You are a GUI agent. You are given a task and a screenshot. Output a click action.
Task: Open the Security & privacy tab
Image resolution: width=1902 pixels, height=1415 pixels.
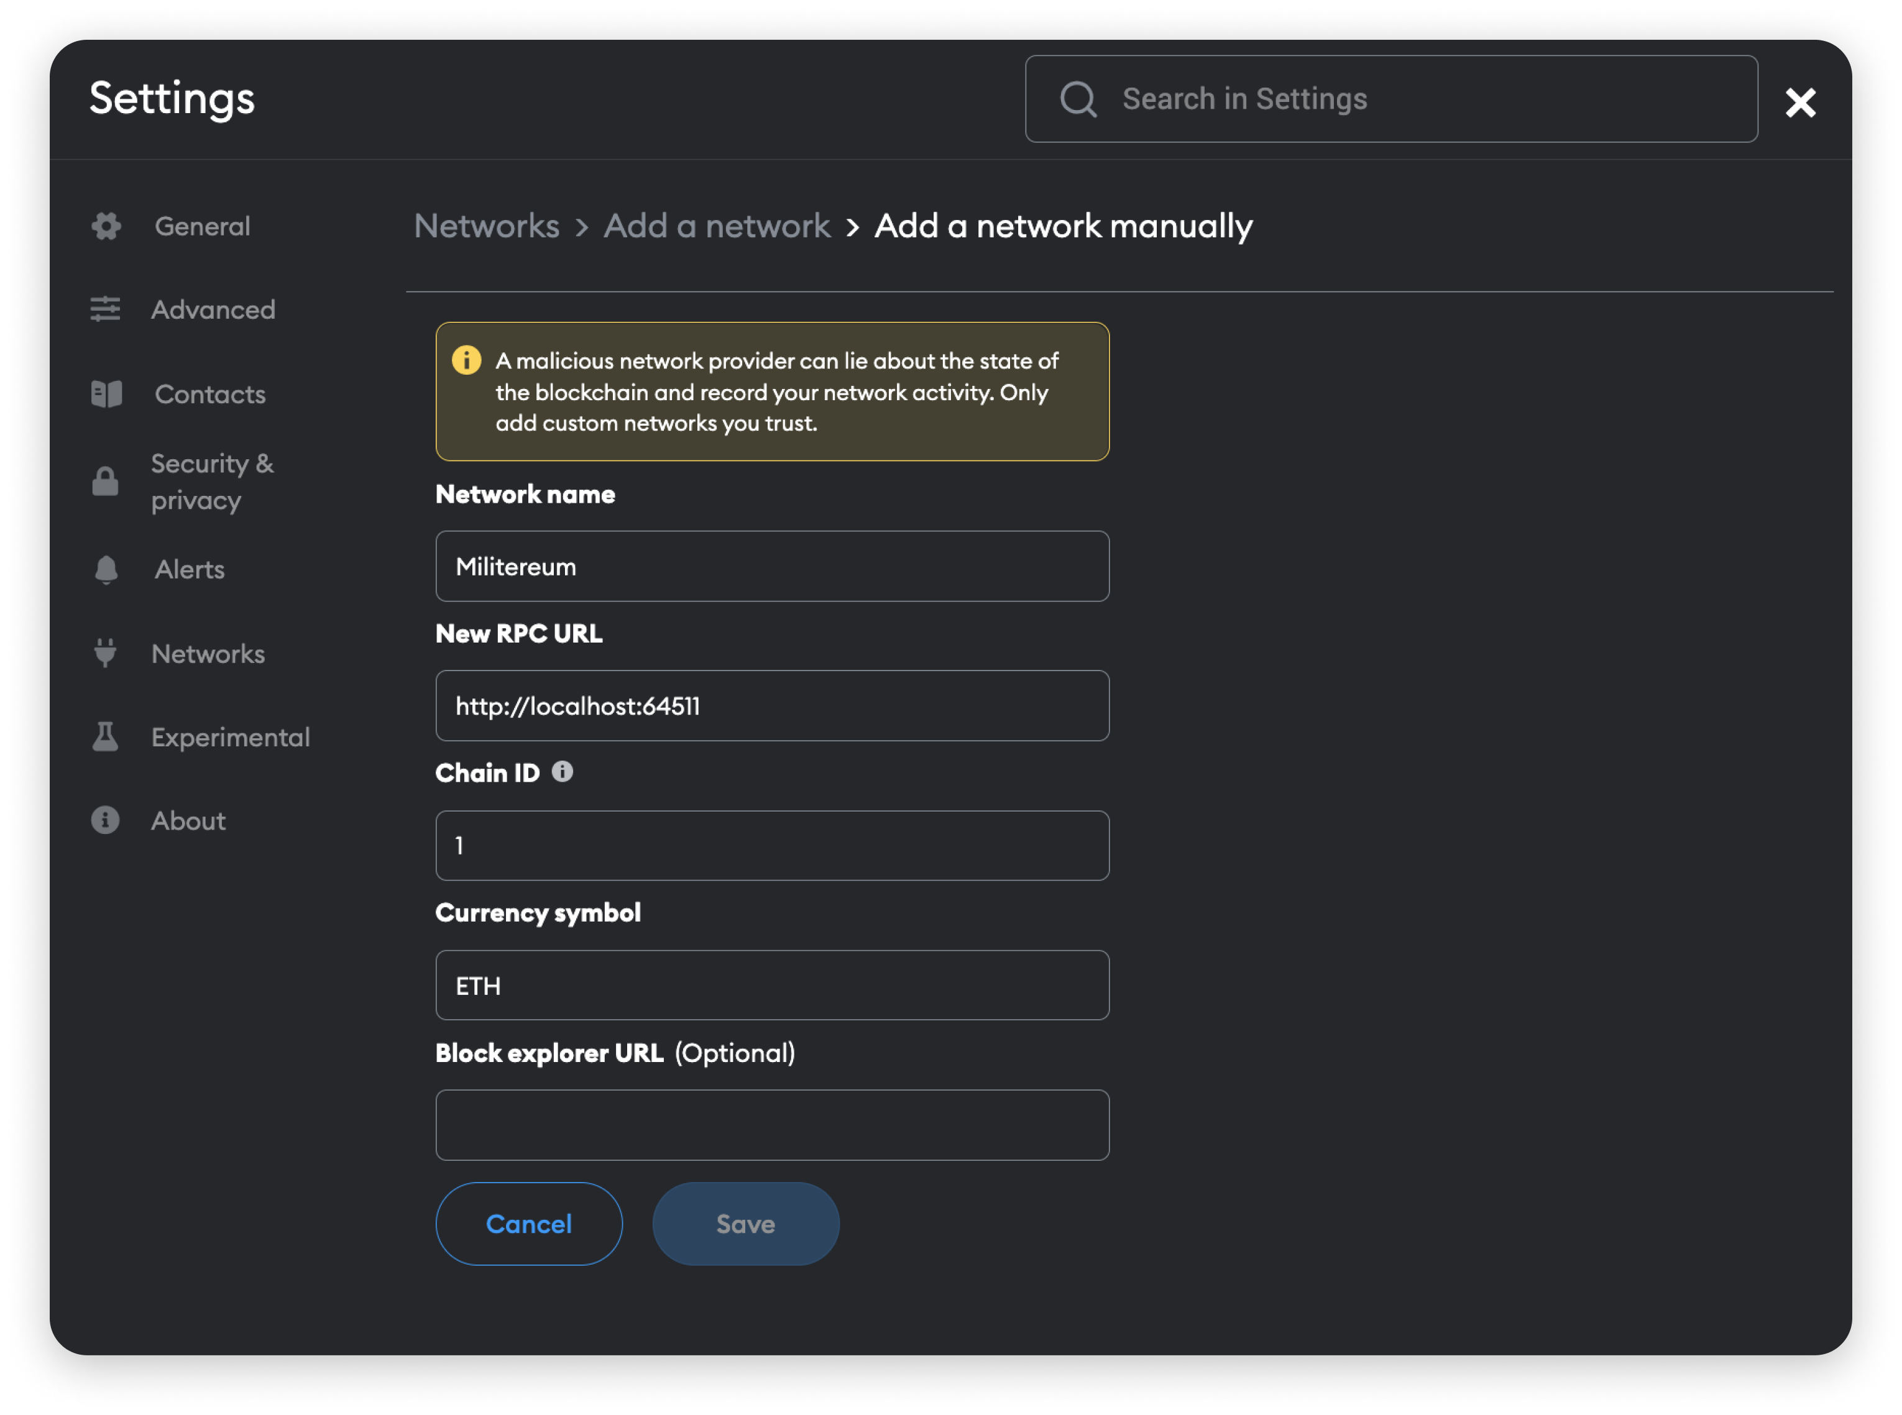pyautogui.click(x=211, y=482)
